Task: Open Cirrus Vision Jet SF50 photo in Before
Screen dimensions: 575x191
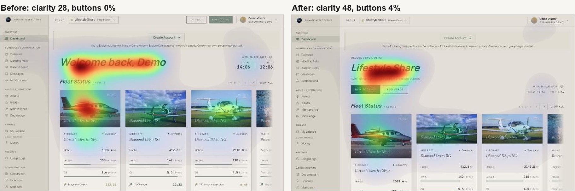Action: (90, 109)
